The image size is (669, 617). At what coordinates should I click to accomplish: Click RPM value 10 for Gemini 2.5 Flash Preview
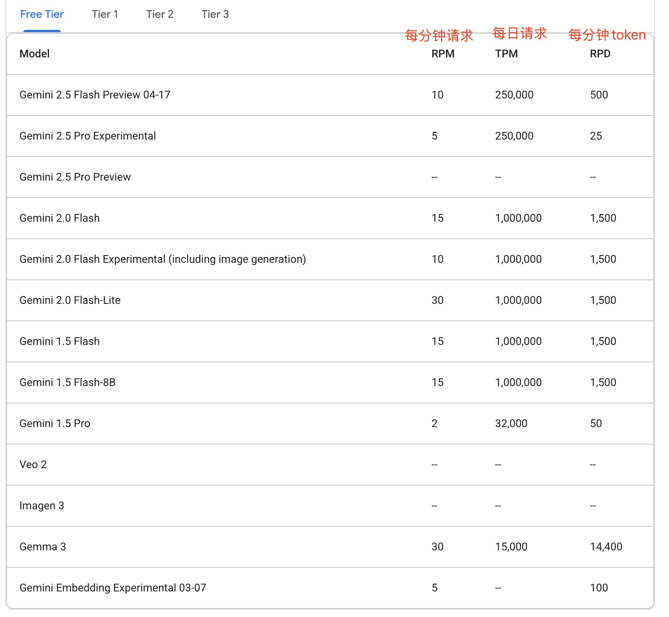(438, 95)
